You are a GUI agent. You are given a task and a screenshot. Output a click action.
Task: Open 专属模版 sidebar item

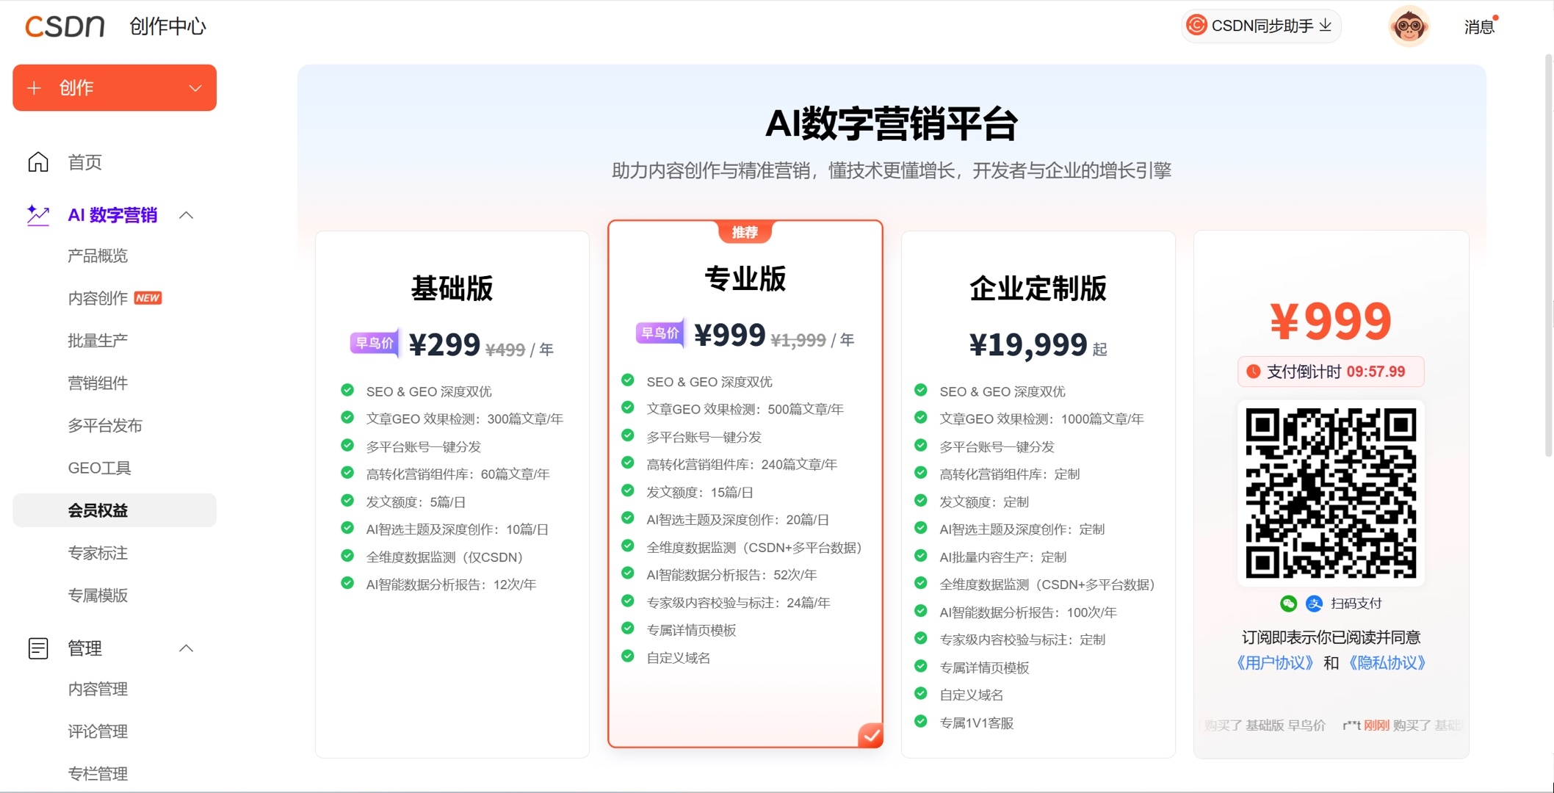pos(98,595)
